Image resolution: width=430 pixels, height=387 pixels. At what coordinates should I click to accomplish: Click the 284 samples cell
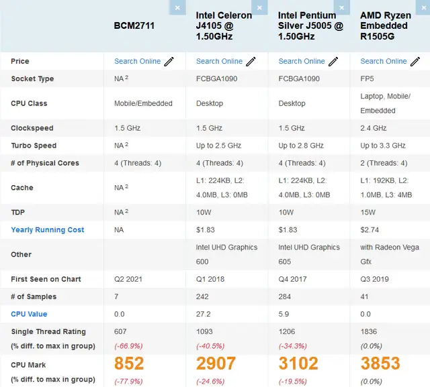(285, 296)
